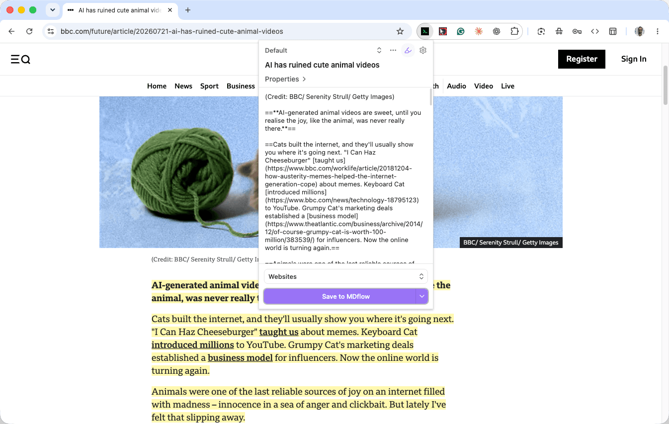
Task: Reload the BBC page
Action: (x=29, y=31)
